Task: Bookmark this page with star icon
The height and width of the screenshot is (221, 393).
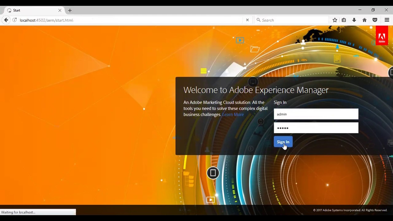Action: pos(335,20)
